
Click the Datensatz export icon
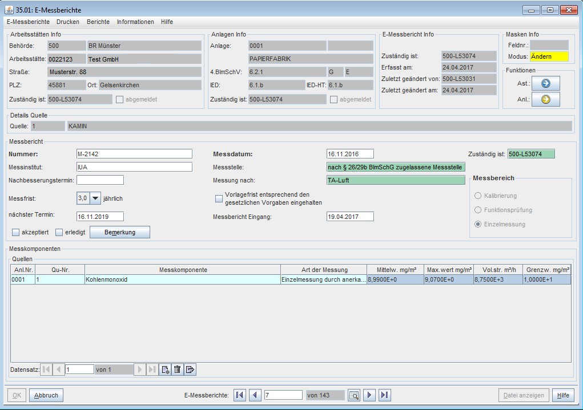point(190,370)
